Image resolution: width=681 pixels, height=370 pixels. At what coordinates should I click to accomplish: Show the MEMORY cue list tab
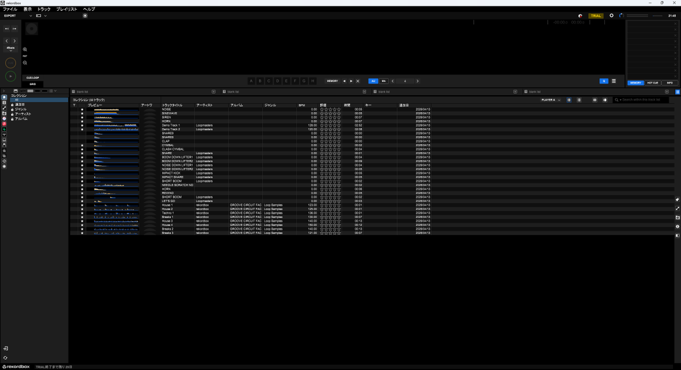pos(636,83)
